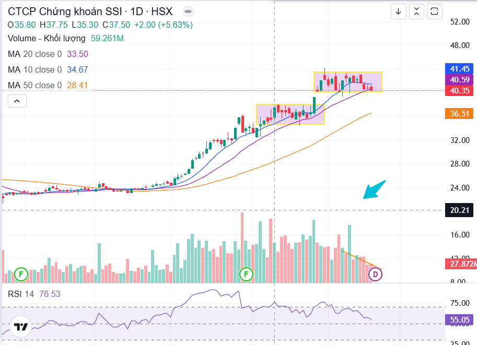Click the purple D dividend marker

[376, 273]
